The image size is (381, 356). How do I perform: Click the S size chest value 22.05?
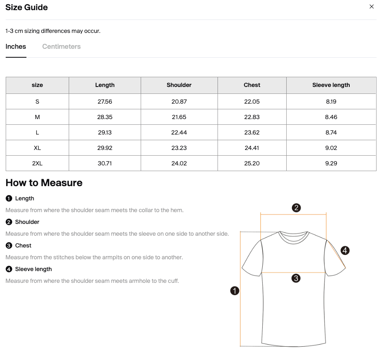click(x=252, y=102)
